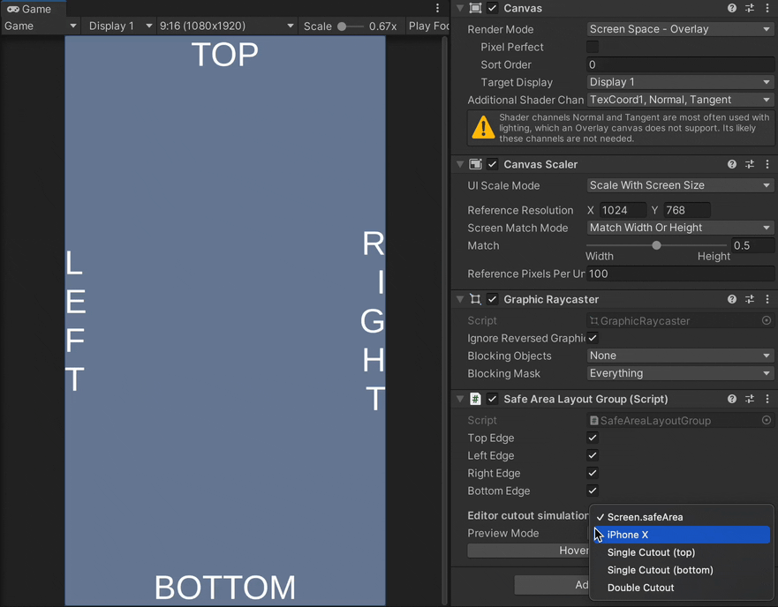Uncheck the Bottom Edge option
Image resolution: width=778 pixels, height=607 pixels.
593,491
